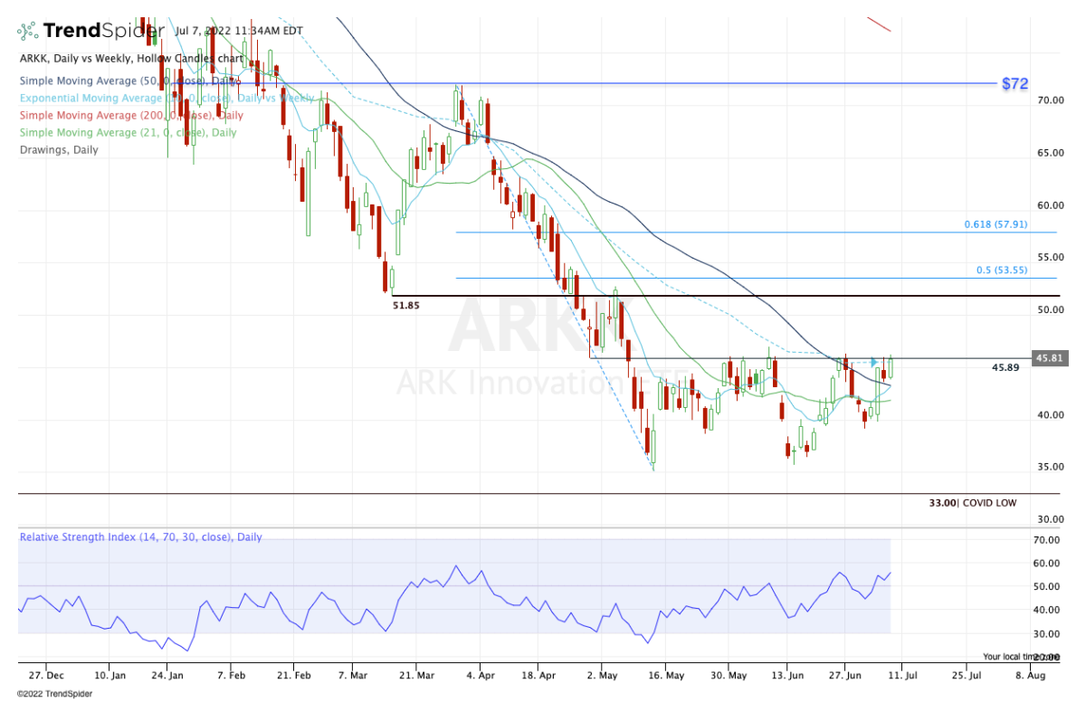The image size is (1086, 702).
Task: Click the 13. Jun date axis label
Action: (x=787, y=675)
